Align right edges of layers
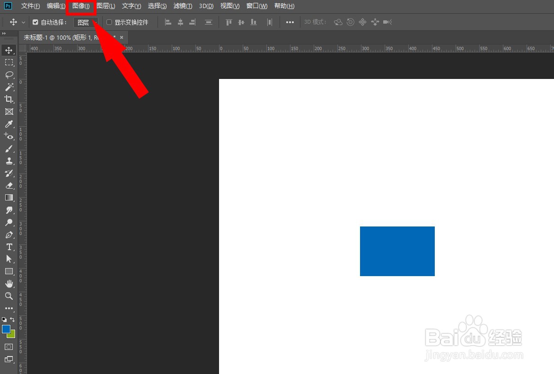554x374 pixels. 192,22
